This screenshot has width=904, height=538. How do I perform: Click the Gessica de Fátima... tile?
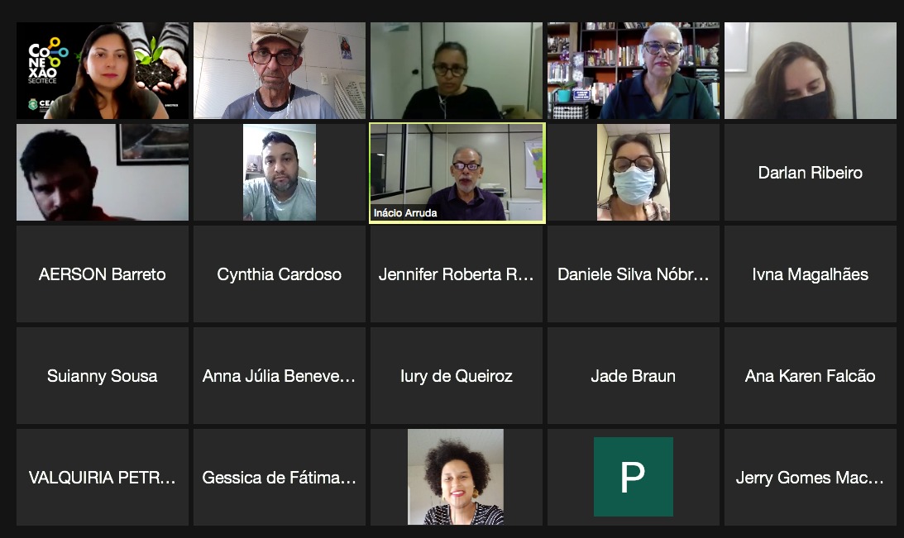[x=280, y=477]
